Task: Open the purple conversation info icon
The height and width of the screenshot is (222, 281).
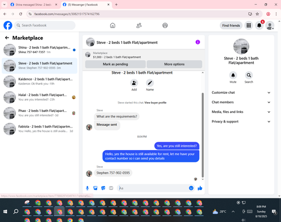Action: coord(198,42)
